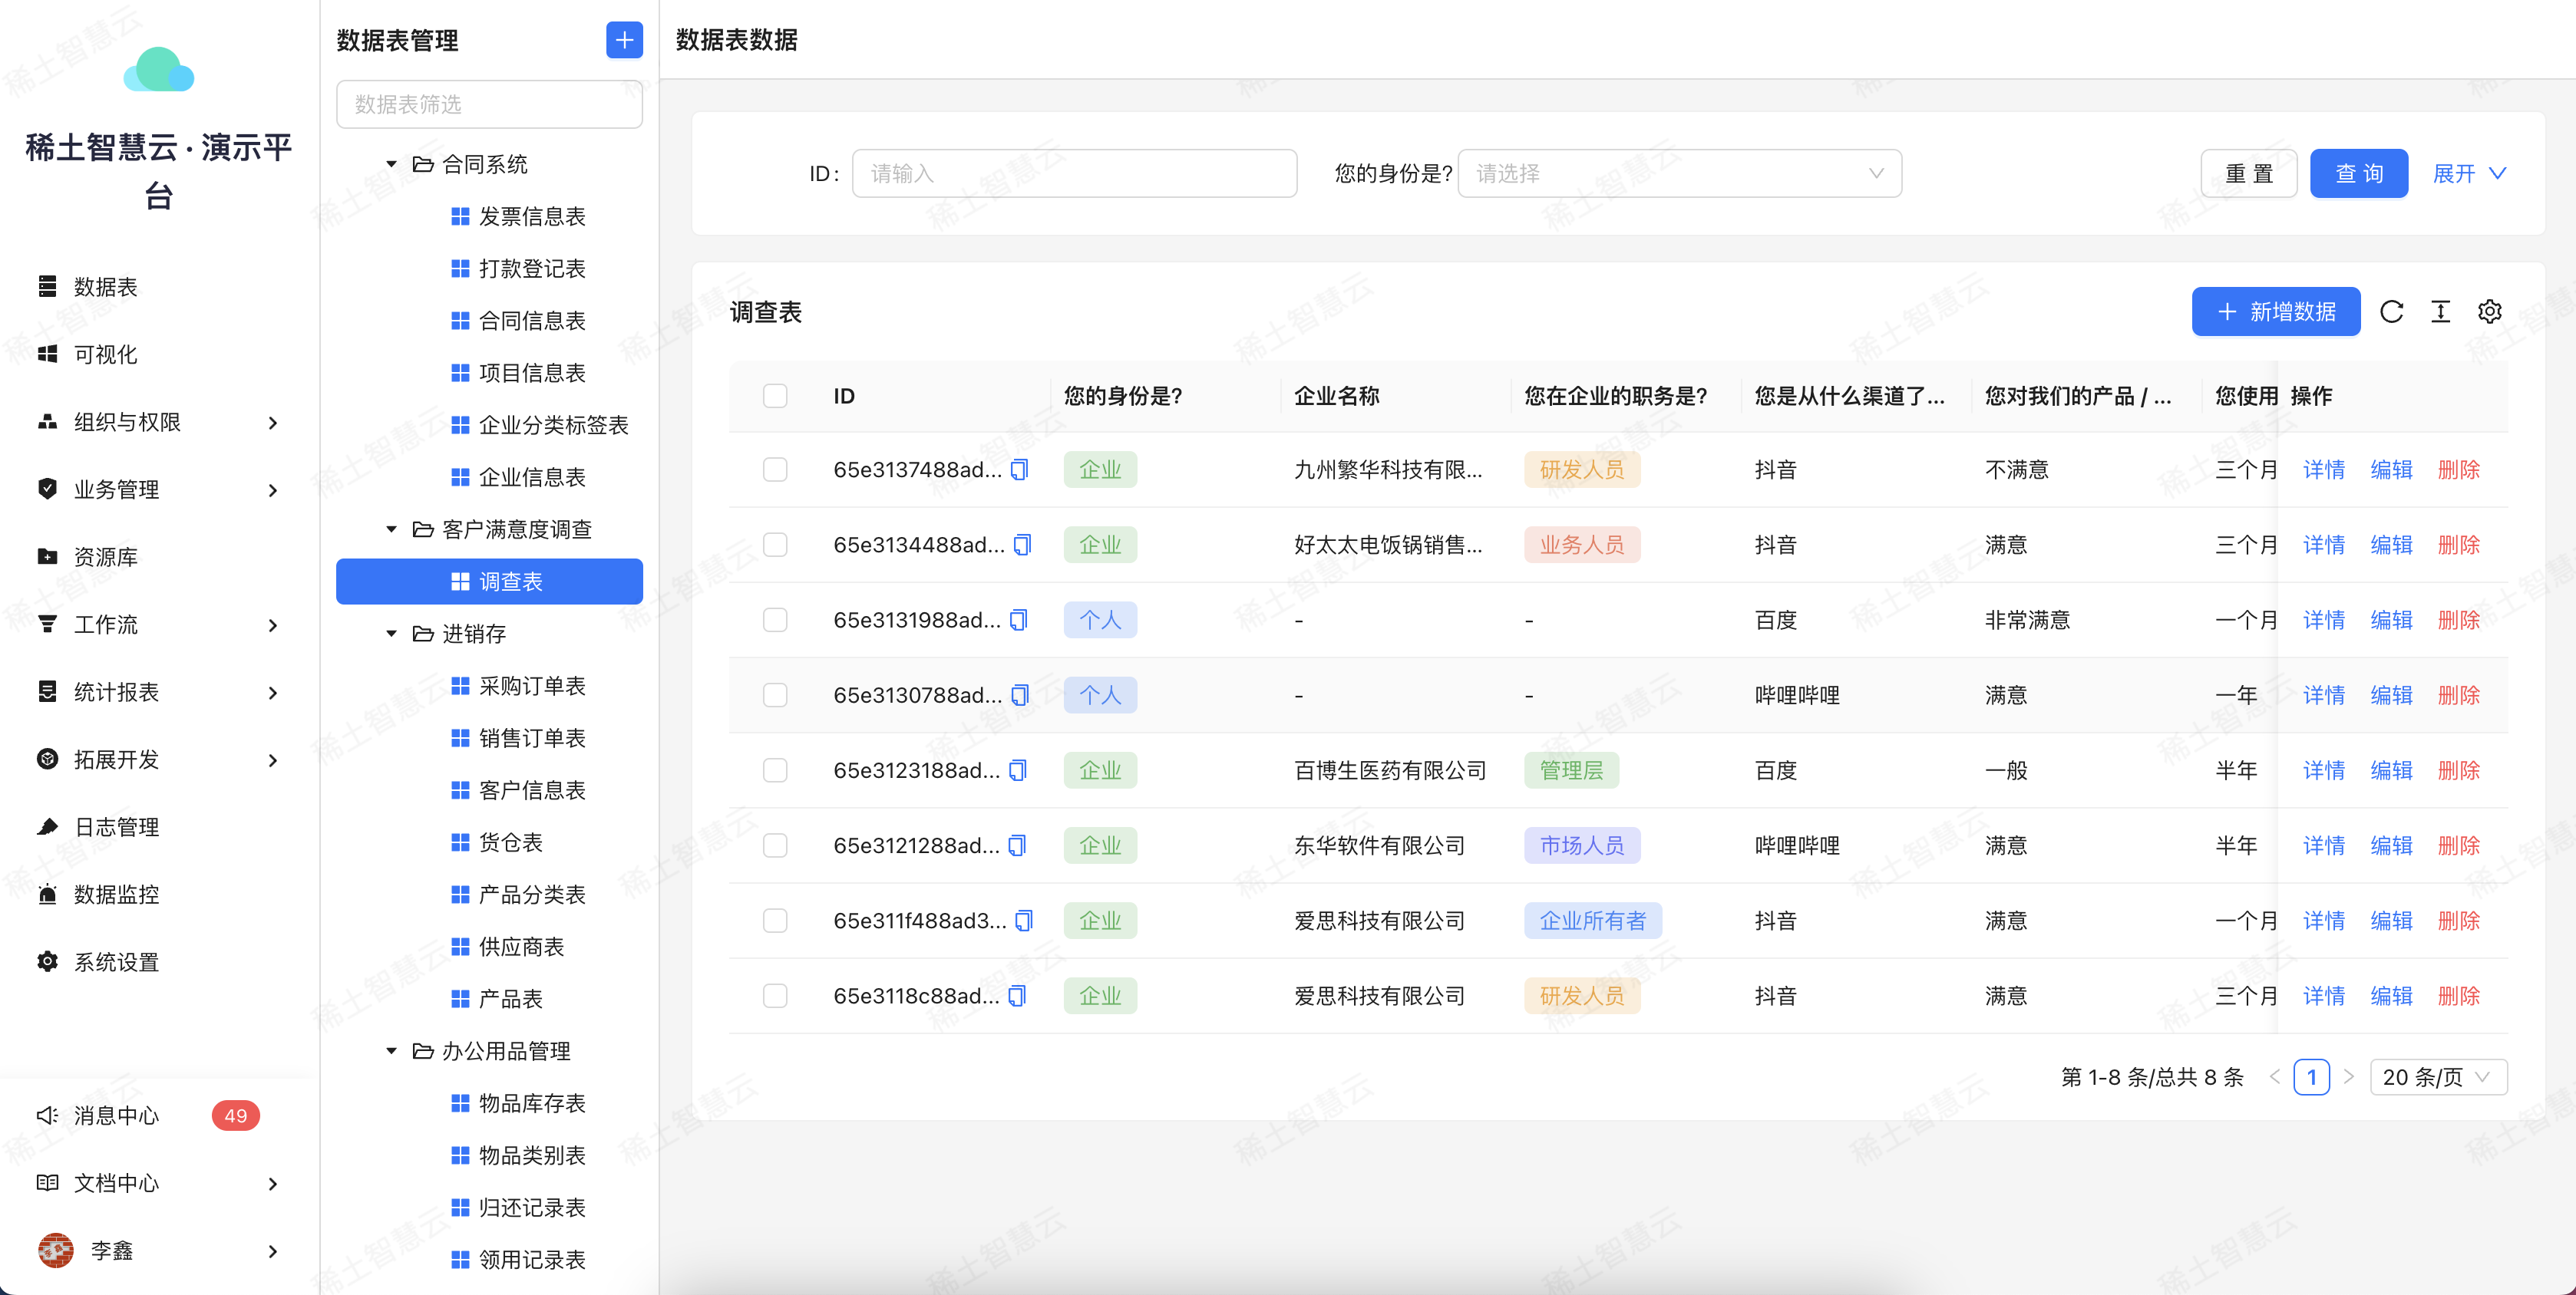Image resolution: width=2576 pixels, height=1295 pixels.
Task: Click the 数据表筛选 filter field
Action: 489,105
